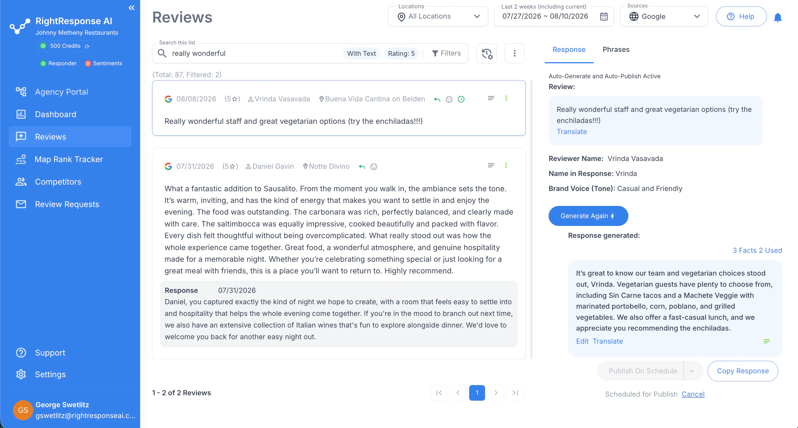Open the Sources Google dropdown

(x=664, y=16)
